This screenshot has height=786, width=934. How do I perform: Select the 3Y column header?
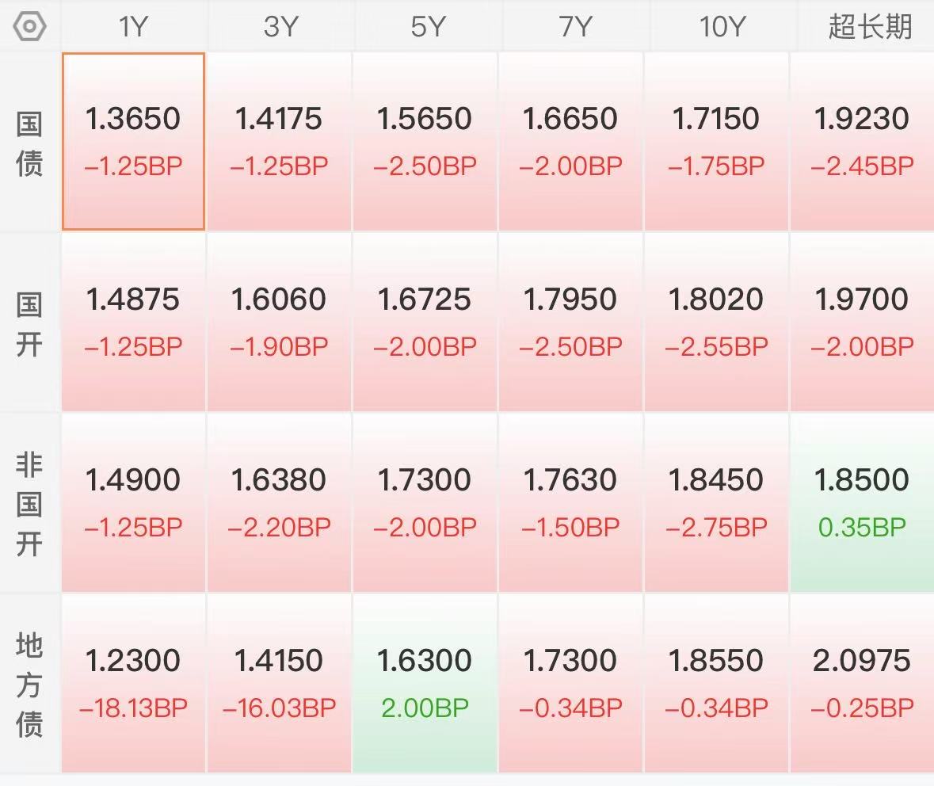coord(280,26)
